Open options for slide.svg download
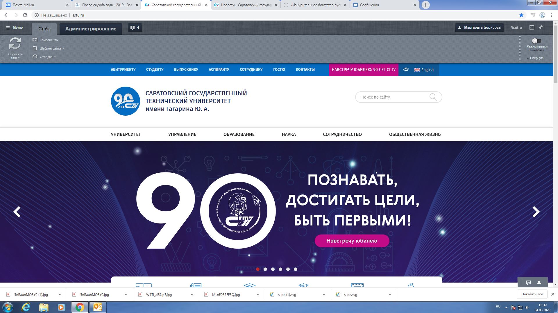 390,294
